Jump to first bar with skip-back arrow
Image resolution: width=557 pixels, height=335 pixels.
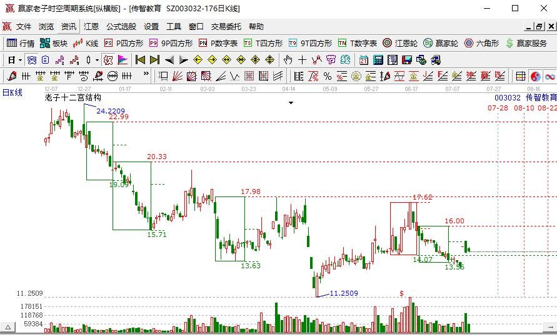(140, 60)
